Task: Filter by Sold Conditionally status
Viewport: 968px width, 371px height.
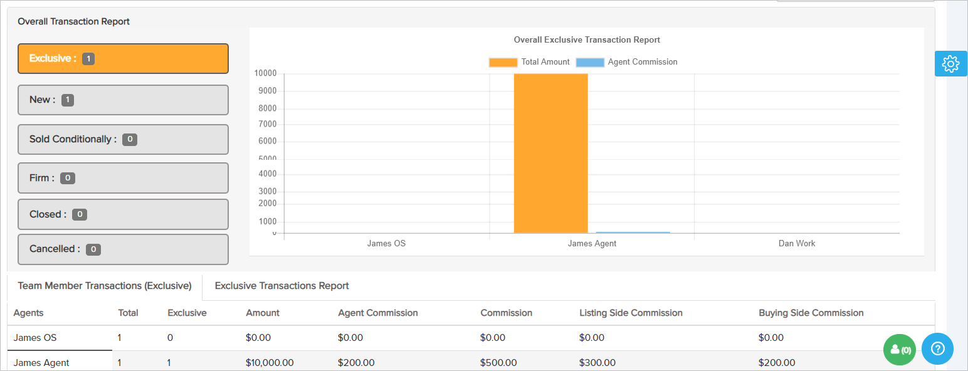Action: click(x=123, y=139)
